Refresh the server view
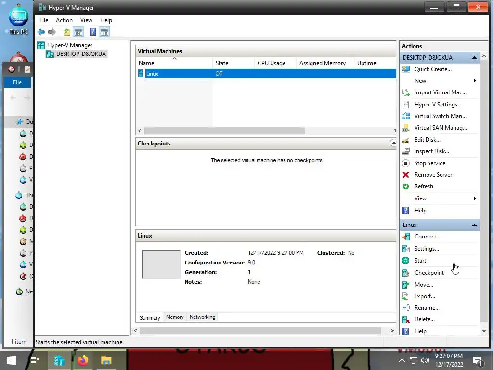 [424, 186]
